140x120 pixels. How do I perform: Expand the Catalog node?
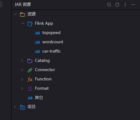(22, 61)
